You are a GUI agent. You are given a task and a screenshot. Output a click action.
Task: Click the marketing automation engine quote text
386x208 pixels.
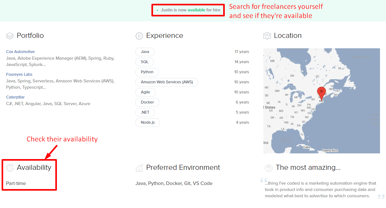321,190
